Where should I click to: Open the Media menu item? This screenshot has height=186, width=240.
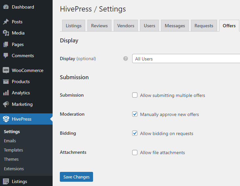[x=26, y=33]
